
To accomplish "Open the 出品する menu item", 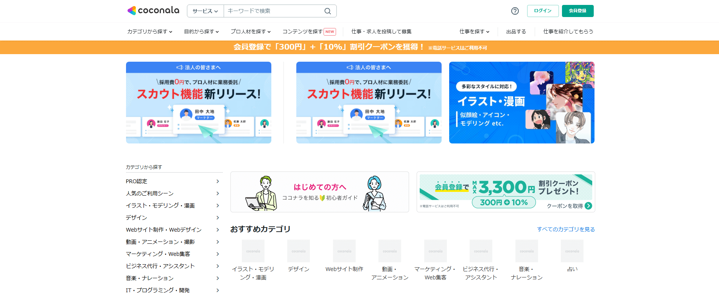I will click(516, 31).
